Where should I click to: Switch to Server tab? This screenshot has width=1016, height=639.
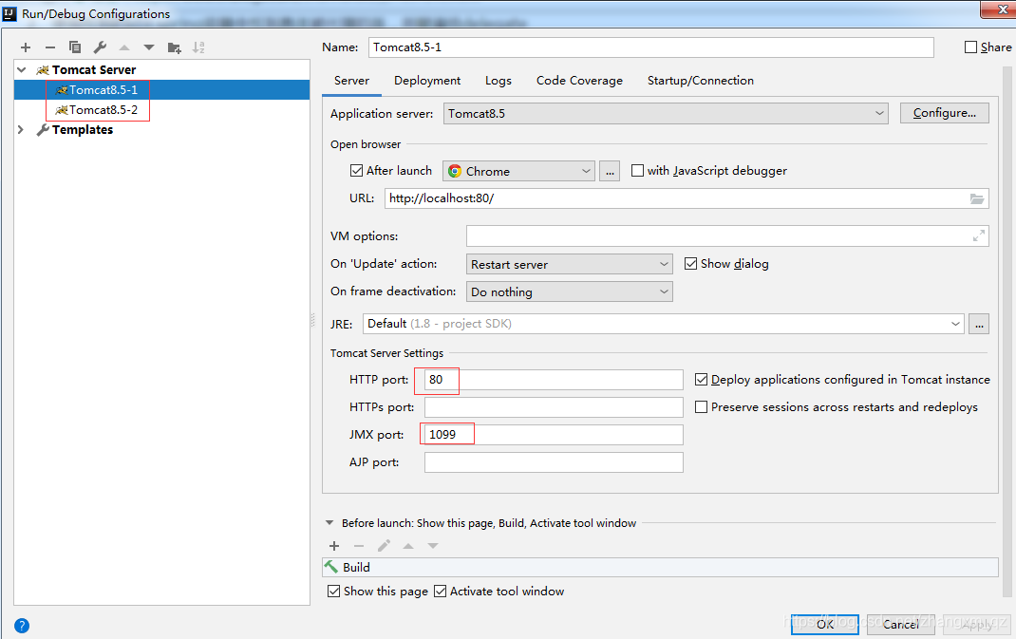click(x=352, y=81)
